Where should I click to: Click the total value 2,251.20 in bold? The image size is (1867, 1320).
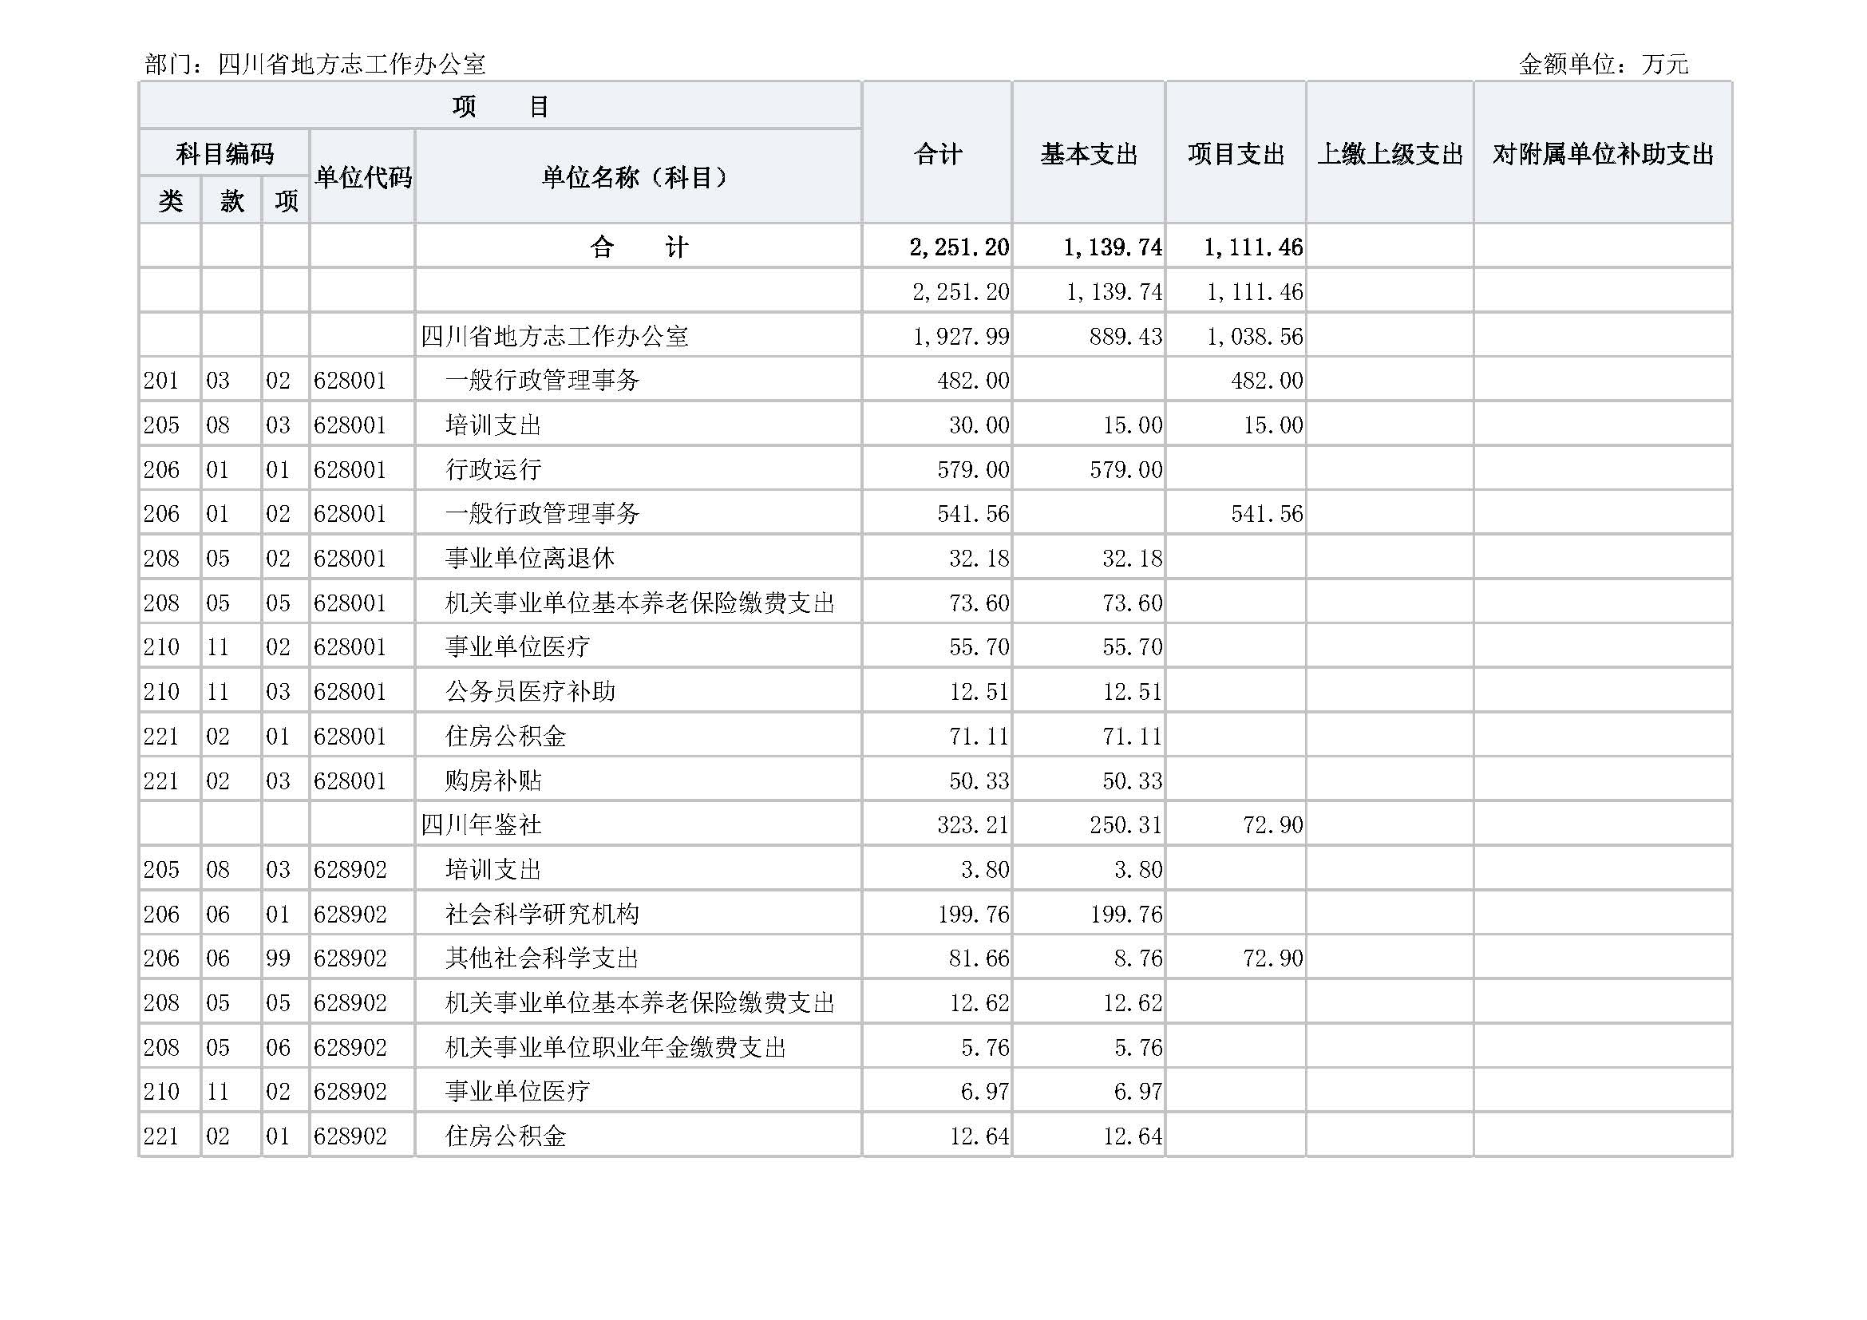(959, 247)
